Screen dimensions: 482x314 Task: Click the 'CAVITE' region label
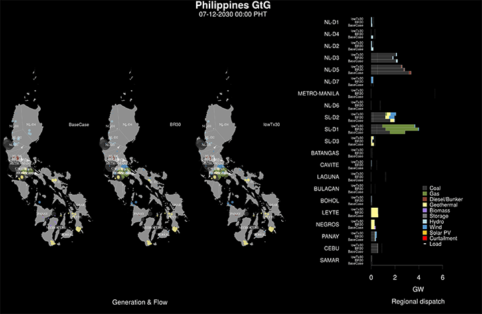click(x=329, y=165)
